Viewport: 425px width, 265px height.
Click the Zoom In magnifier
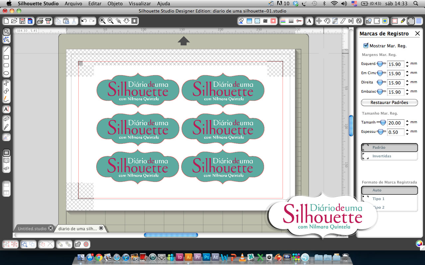(103, 21)
